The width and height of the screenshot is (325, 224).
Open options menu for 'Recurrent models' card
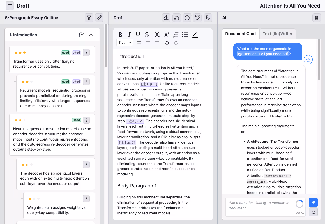(x=86, y=82)
